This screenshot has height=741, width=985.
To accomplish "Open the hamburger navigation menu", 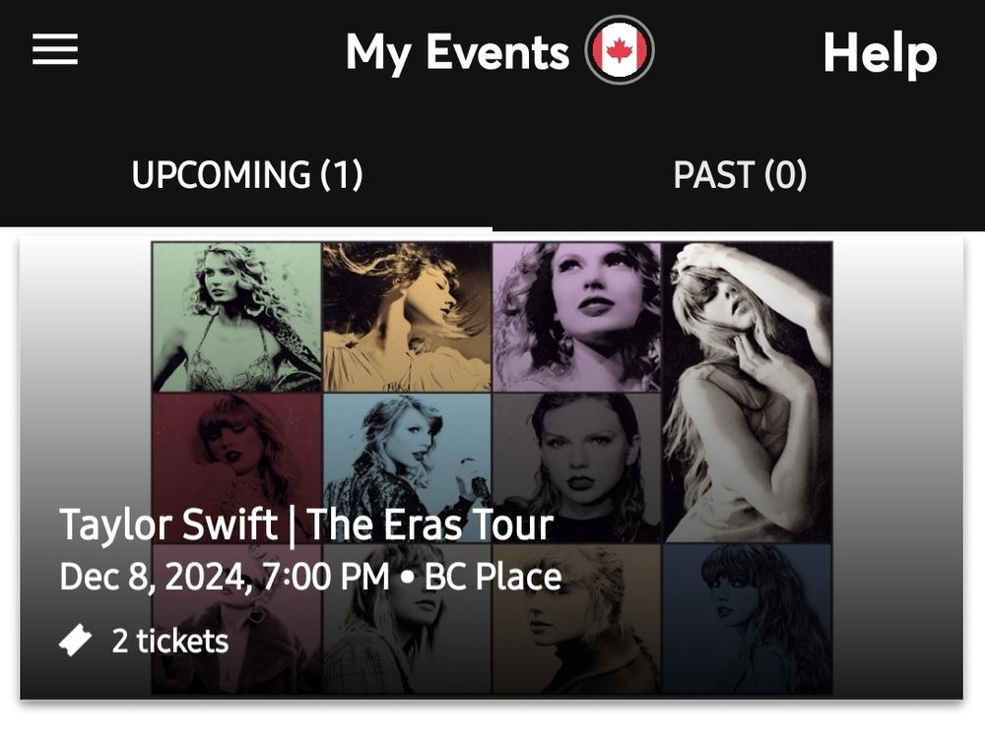I will [x=55, y=51].
